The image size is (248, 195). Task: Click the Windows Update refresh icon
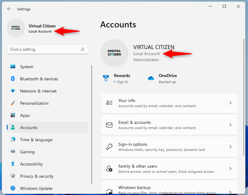13,188
